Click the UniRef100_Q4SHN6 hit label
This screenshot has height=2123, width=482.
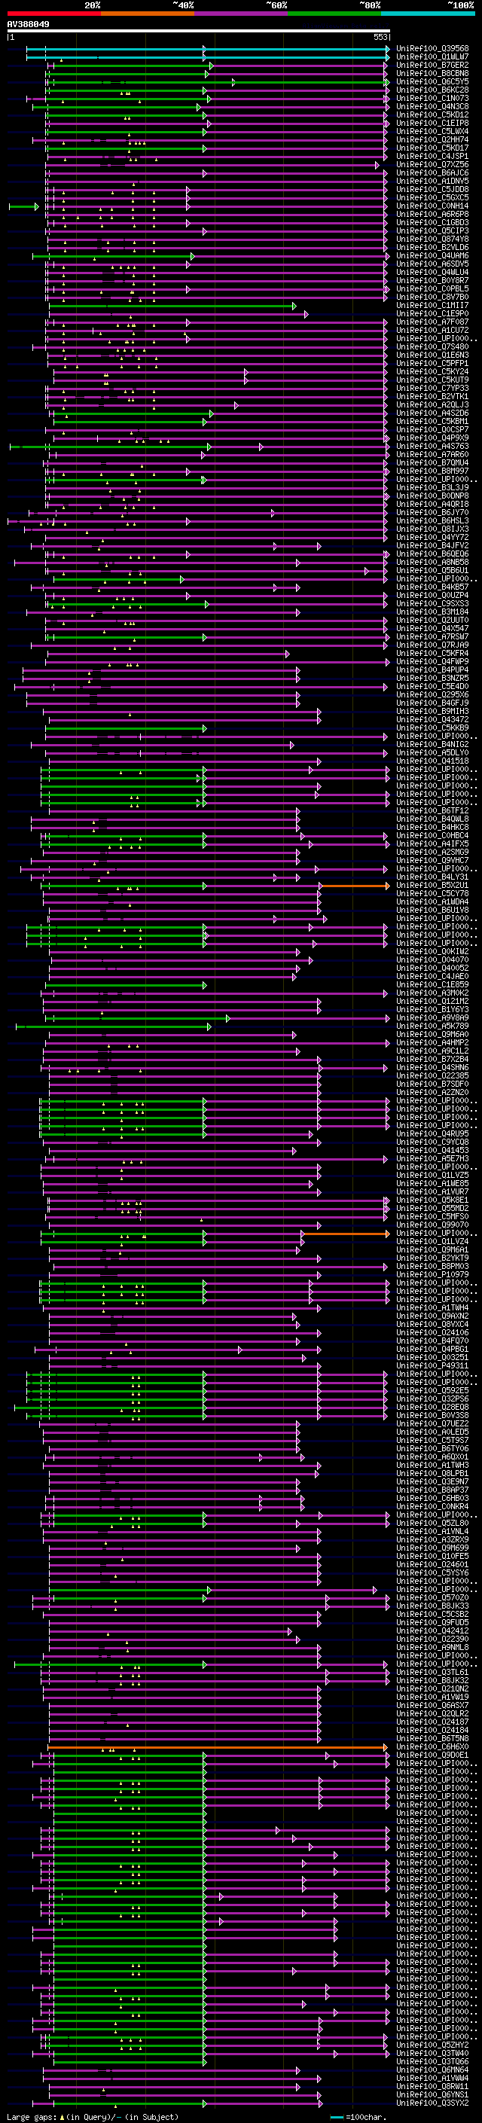click(432, 1068)
